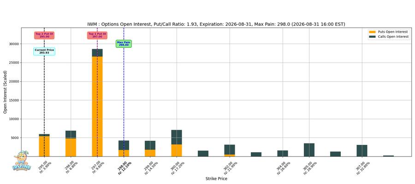Click the 5000 y-axis tick label
The image size is (415, 184).
[x=15, y=138]
